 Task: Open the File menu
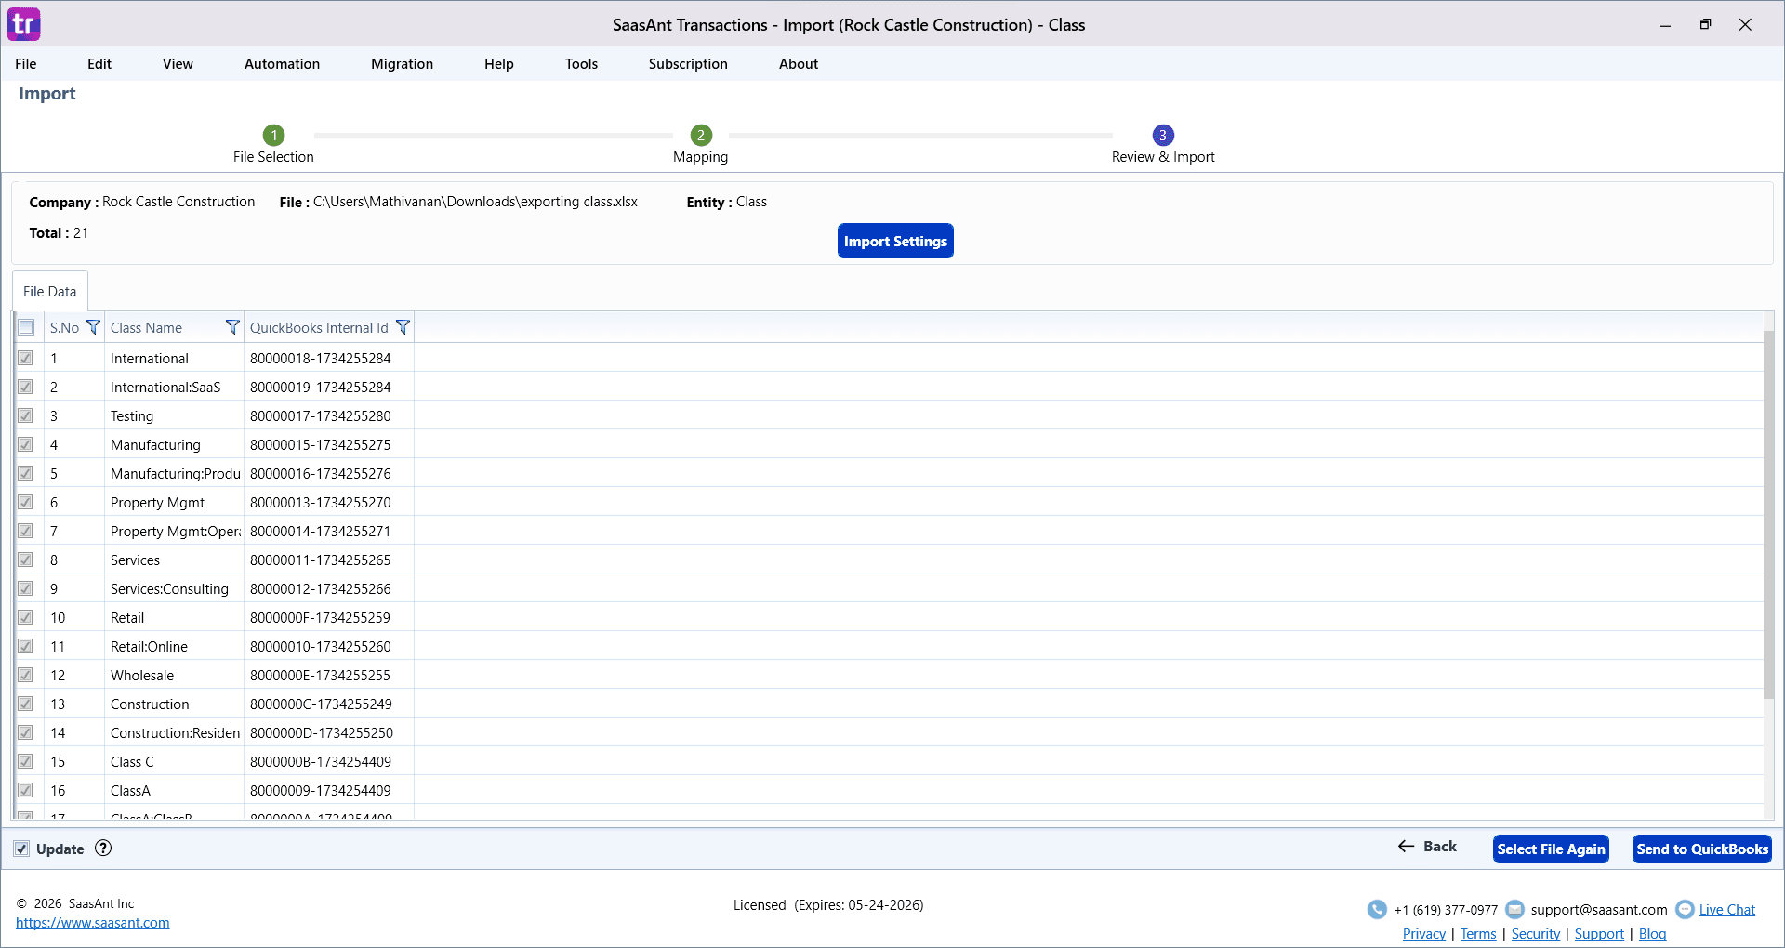click(x=26, y=64)
